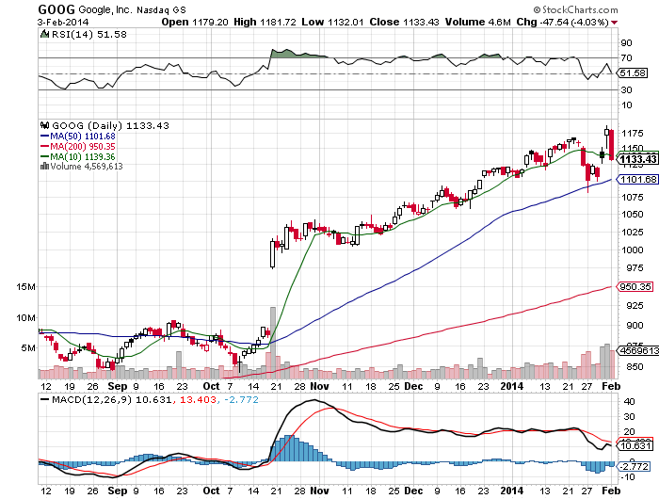Click the Chg -47.54 (-4.03%) value
The width and height of the screenshot is (659, 499).
pyautogui.click(x=562, y=23)
